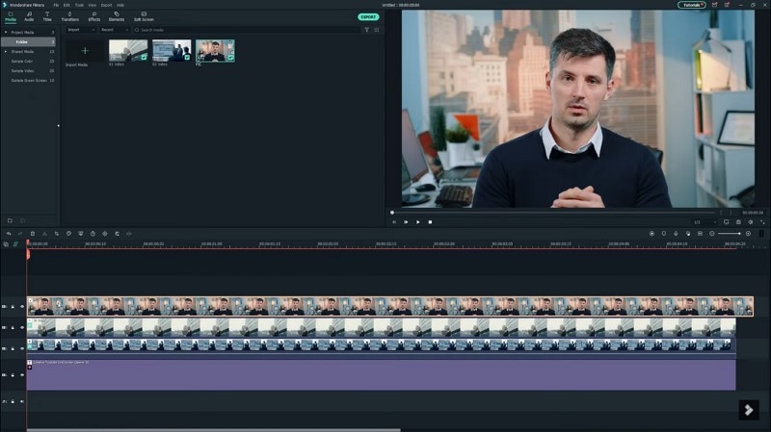Open the Elements tab
The height and width of the screenshot is (432, 771).
(117, 16)
